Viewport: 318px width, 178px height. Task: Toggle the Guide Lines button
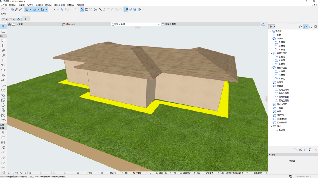27,9
